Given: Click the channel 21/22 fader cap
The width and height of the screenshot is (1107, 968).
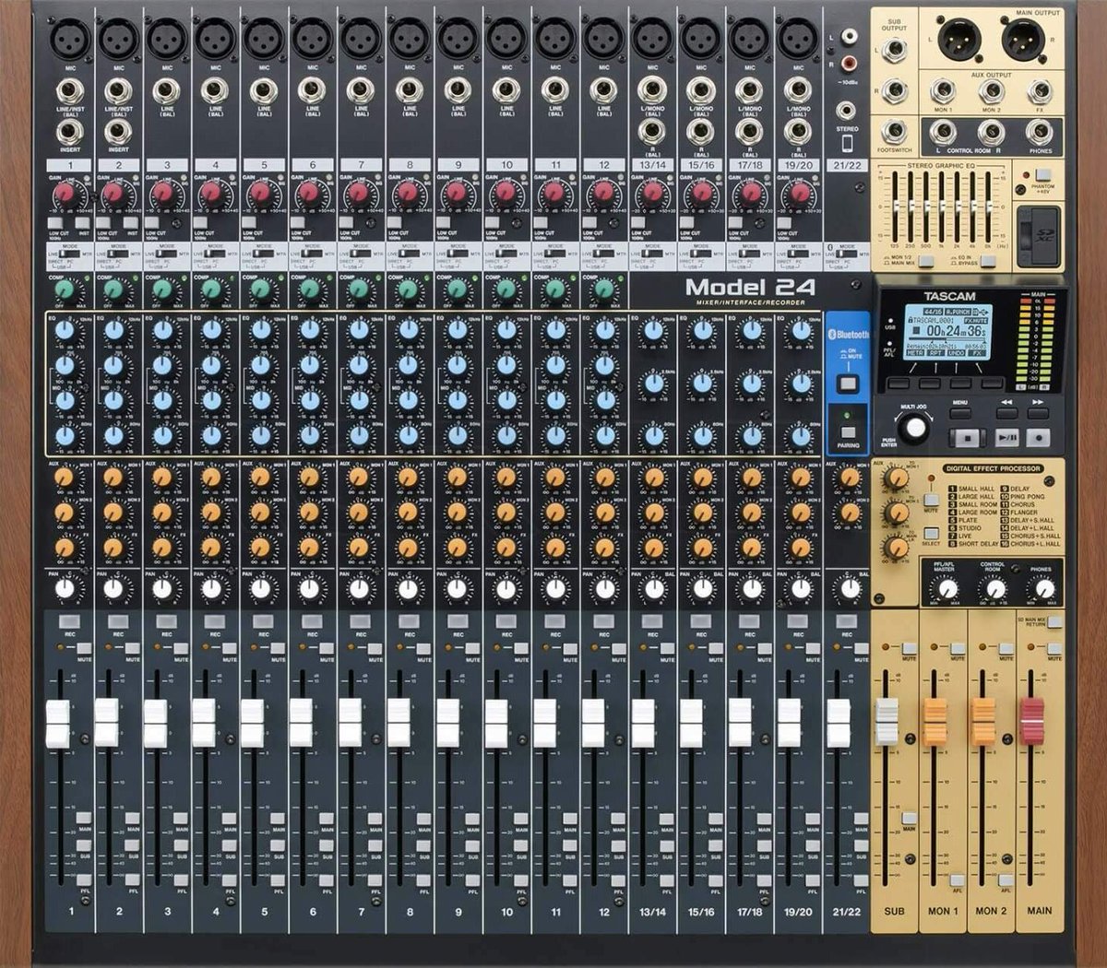Looking at the screenshot, I should 838,724.
